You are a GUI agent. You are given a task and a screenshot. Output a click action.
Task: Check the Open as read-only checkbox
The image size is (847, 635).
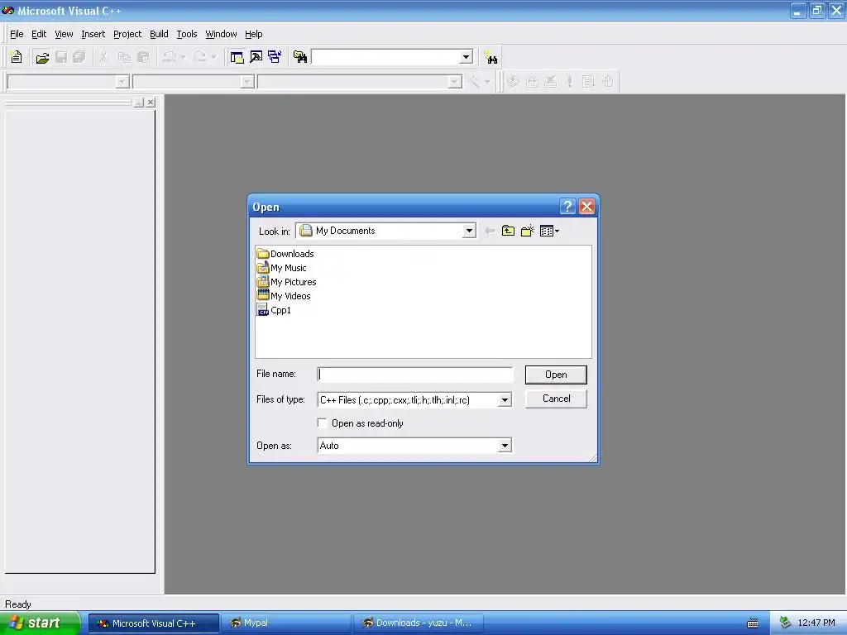click(x=322, y=423)
